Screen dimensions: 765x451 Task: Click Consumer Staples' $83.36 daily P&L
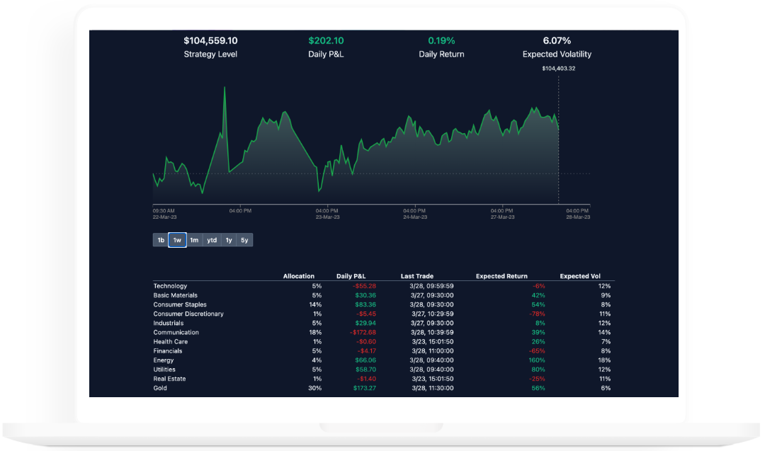(365, 304)
